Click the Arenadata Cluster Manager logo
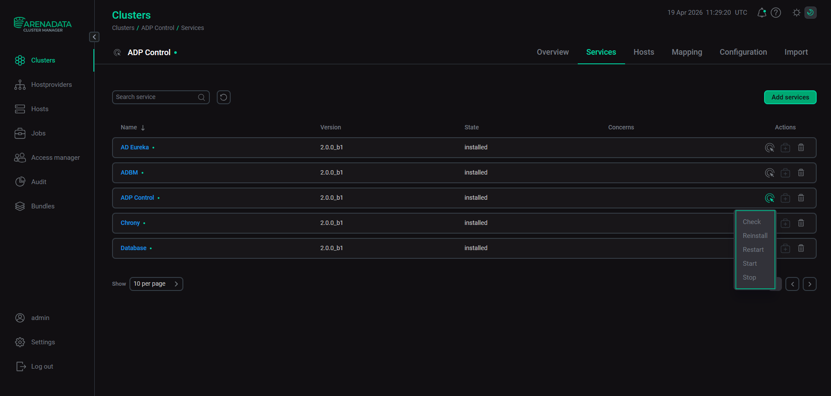 (x=43, y=24)
